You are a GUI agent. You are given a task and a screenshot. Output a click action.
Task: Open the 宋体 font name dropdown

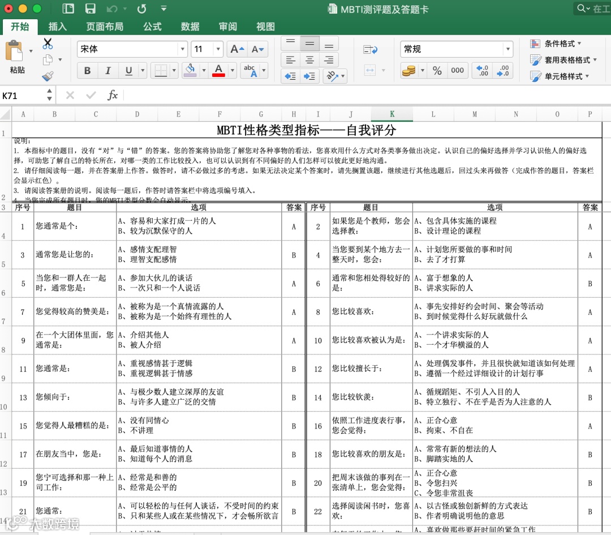[182, 49]
